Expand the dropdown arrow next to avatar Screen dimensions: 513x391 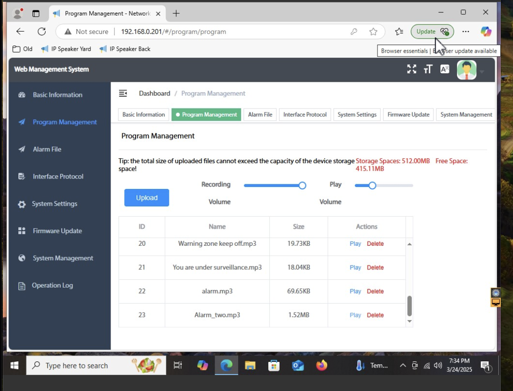click(x=481, y=71)
